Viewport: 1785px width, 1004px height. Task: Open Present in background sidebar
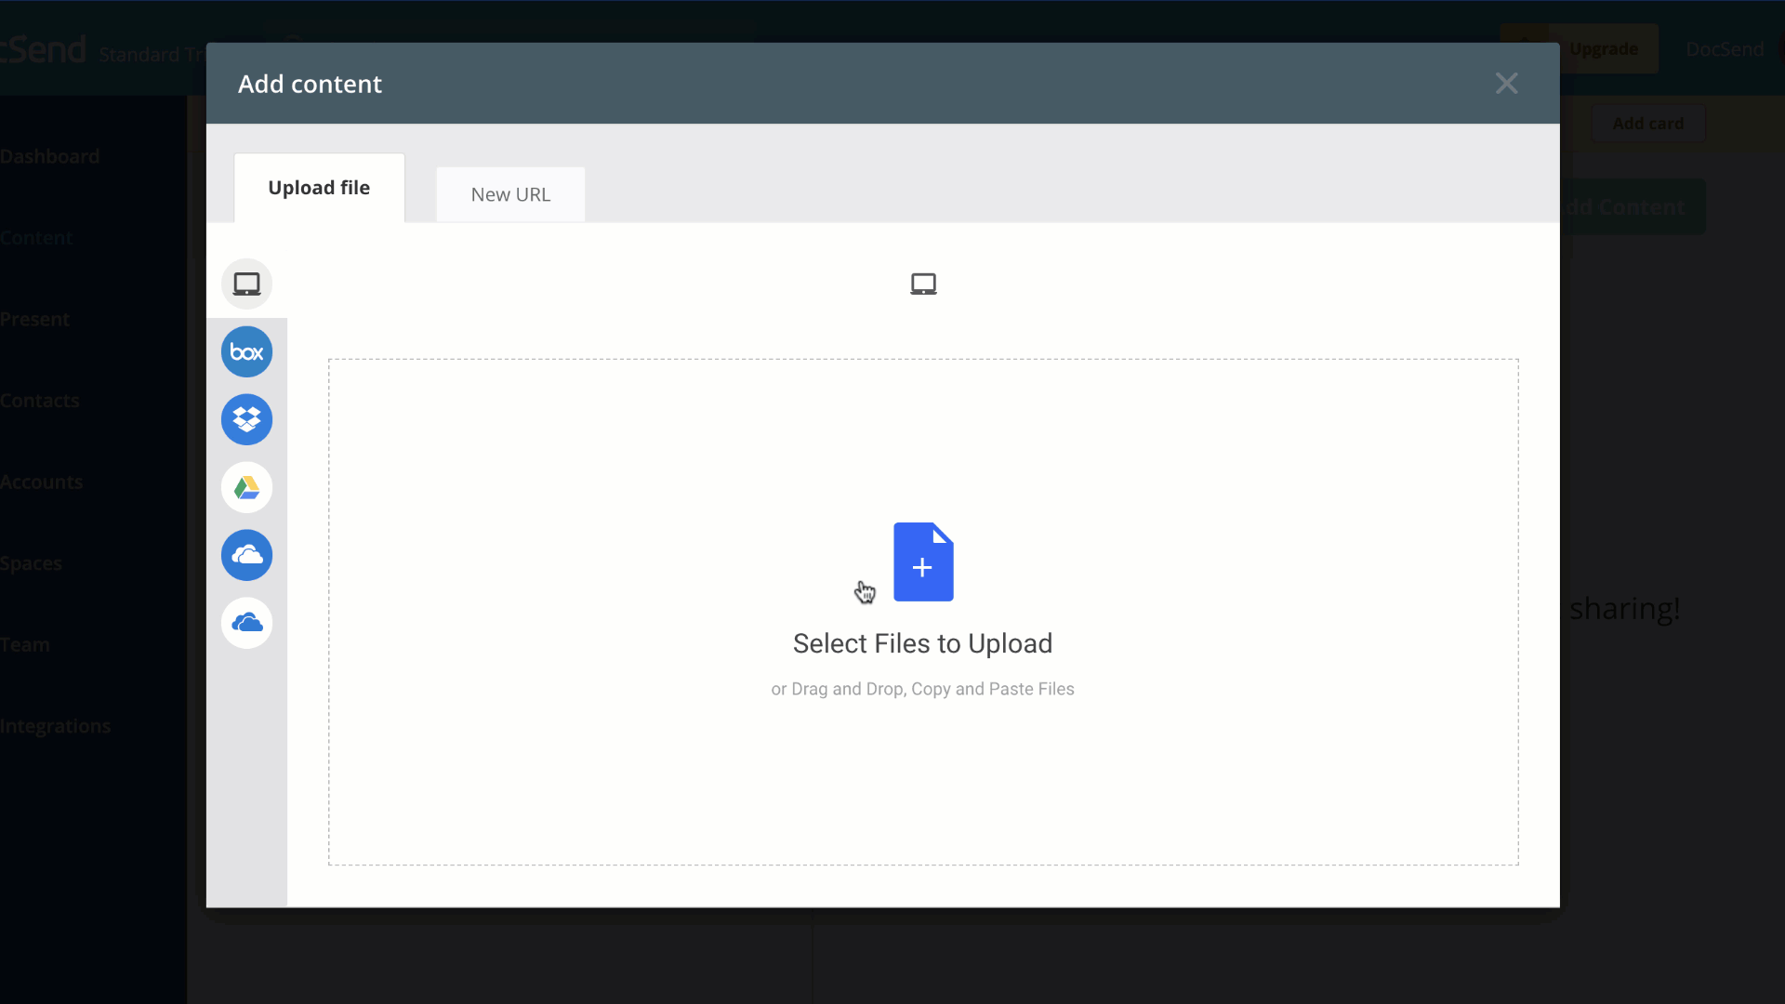(x=34, y=319)
